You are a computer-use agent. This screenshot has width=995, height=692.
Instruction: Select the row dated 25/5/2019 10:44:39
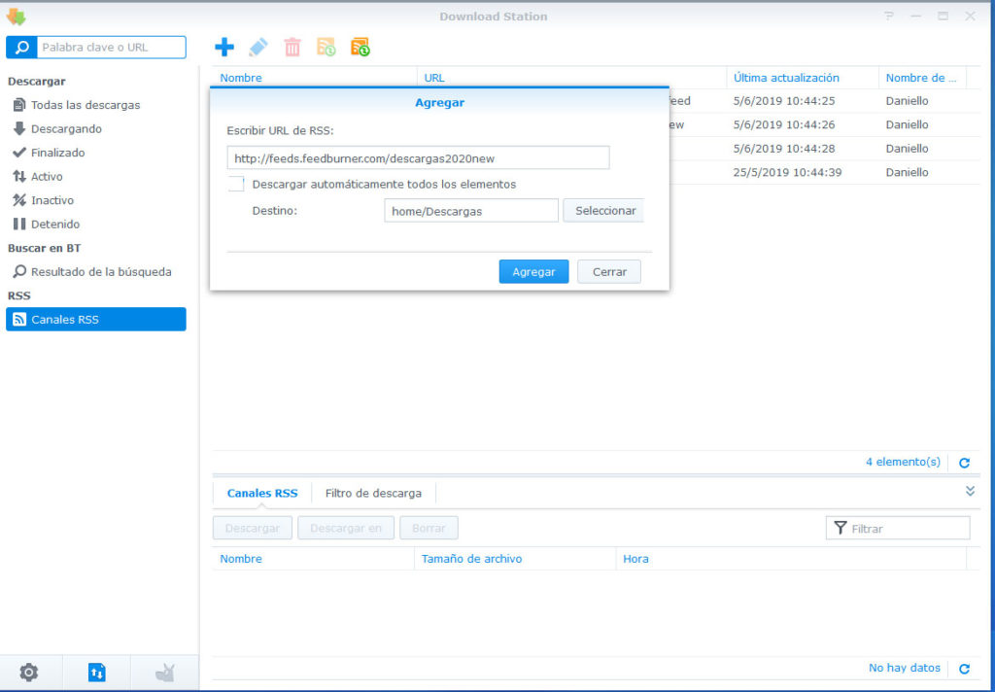825,172
